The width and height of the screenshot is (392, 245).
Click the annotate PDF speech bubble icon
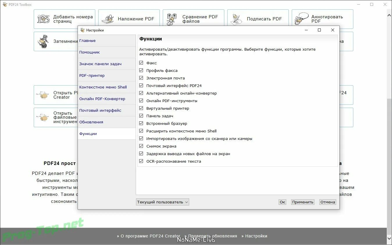pyautogui.click(x=302, y=19)
